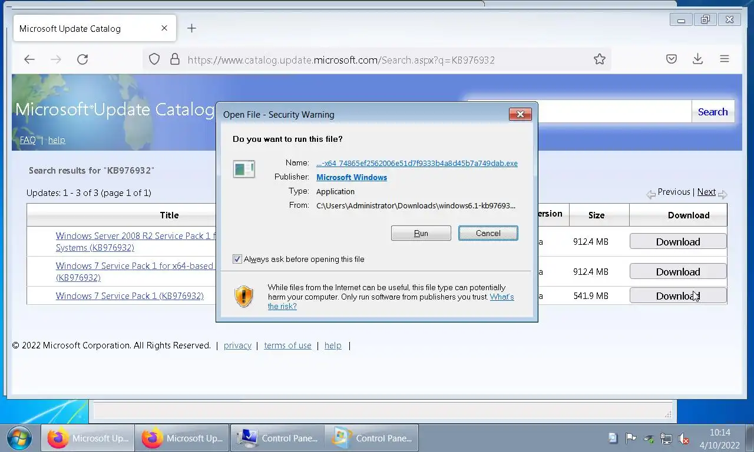Open Windows 7 Service Pack 1 x64-based link
Image resolution: width=754 pixels, height=452 pixels.
click(135, 272)
